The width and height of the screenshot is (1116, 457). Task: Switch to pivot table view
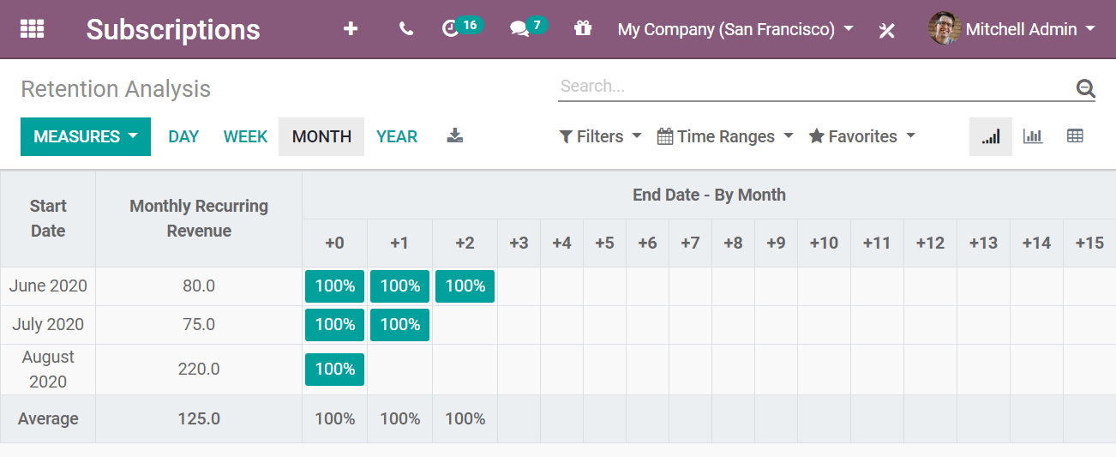1075,137
